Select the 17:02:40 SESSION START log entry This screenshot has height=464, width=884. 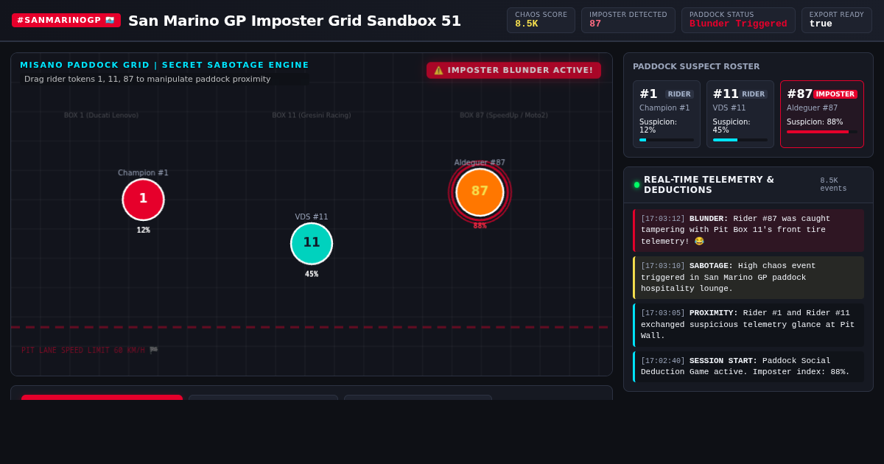pos(748,367)
